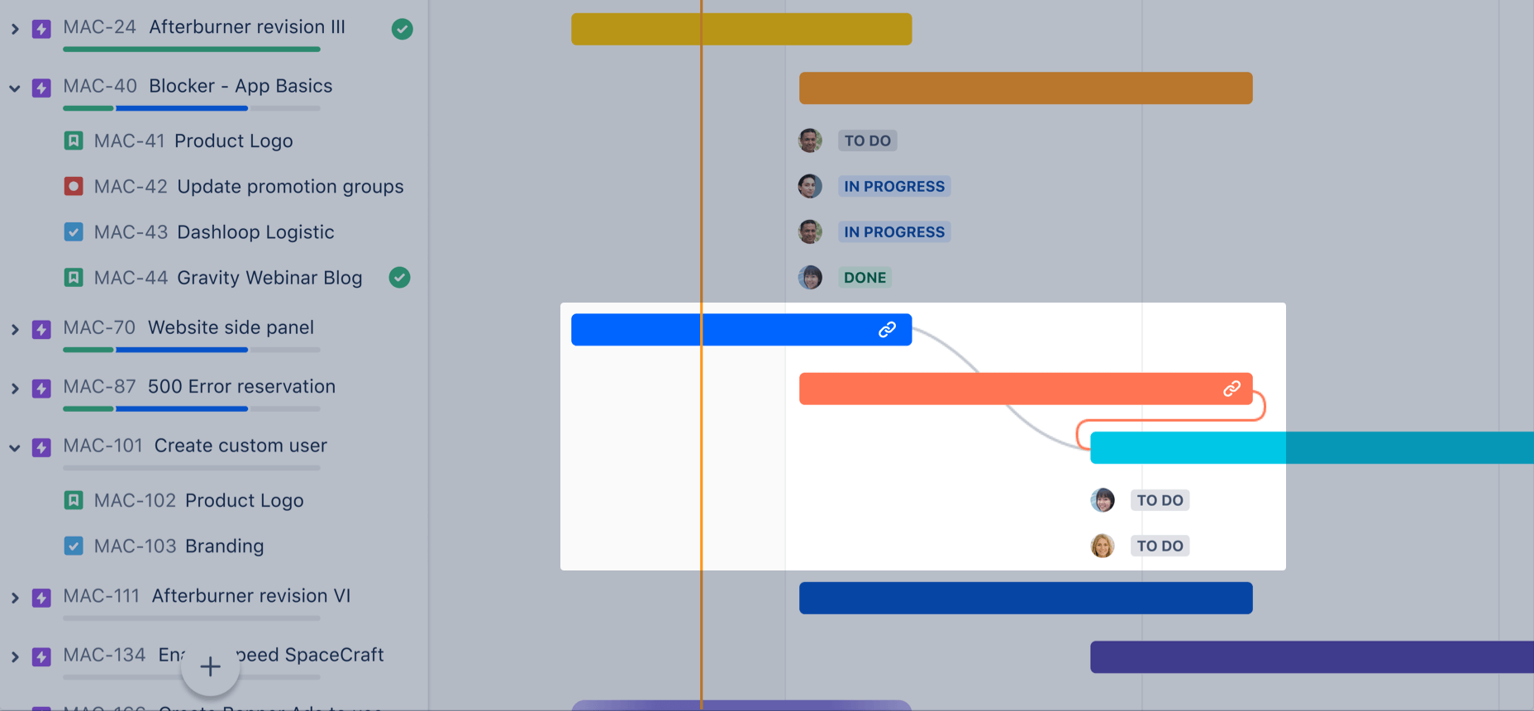This screenshot has height=711, width=1534.
Task: Click the task icon for MAC-103 Branding
Action: 74,546
